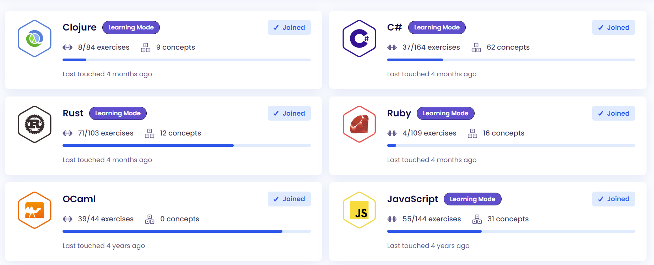Click the exercises dumbbell icon on Clojure card

67,47
